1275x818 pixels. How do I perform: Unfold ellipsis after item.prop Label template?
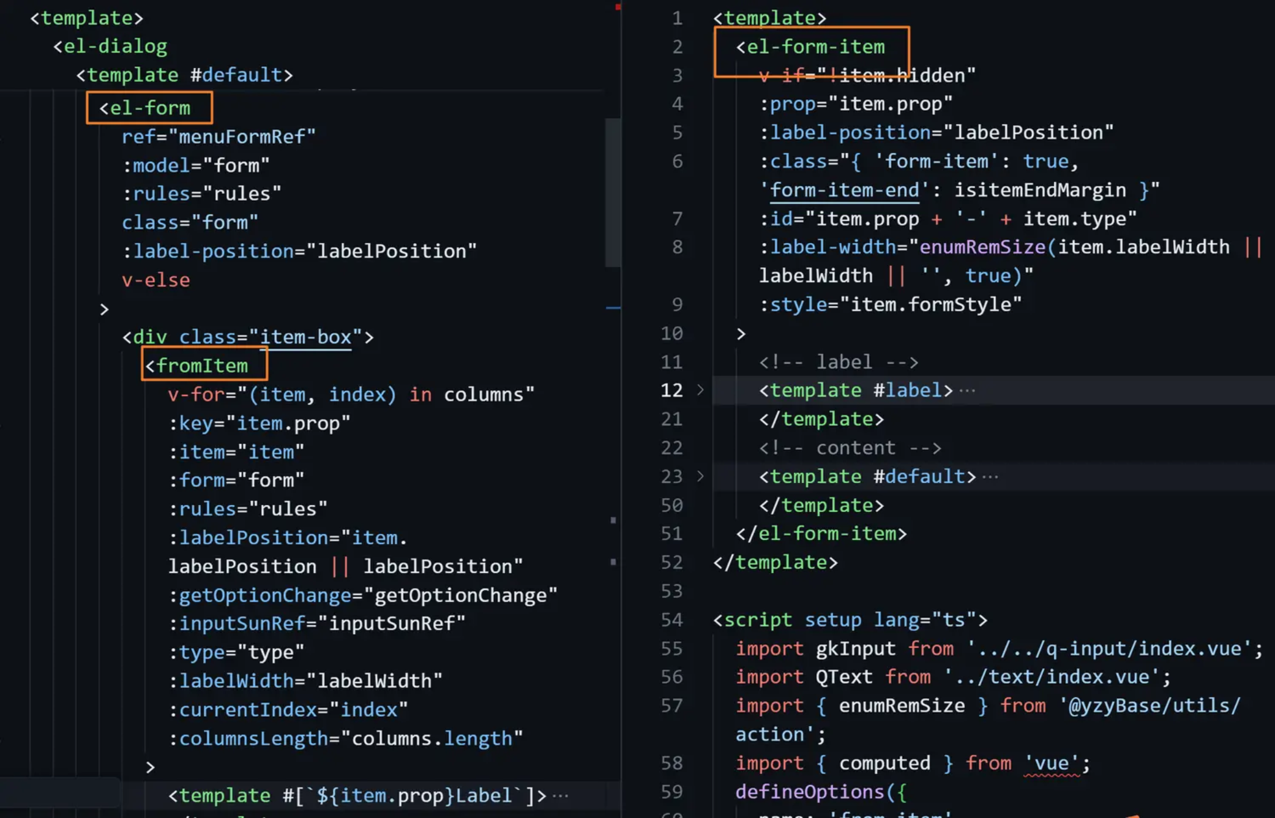[x=560, y=796]
